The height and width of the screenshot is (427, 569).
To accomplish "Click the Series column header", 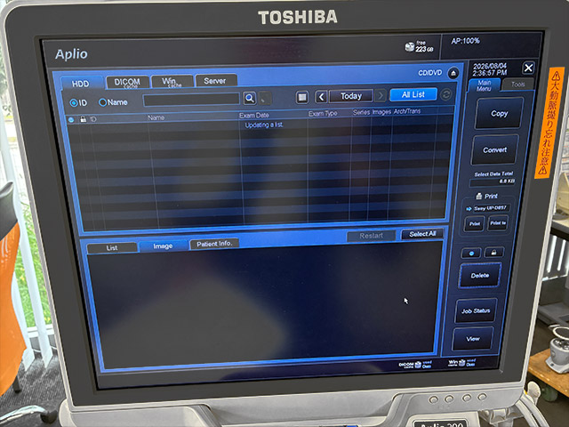I will pos(361,112).
